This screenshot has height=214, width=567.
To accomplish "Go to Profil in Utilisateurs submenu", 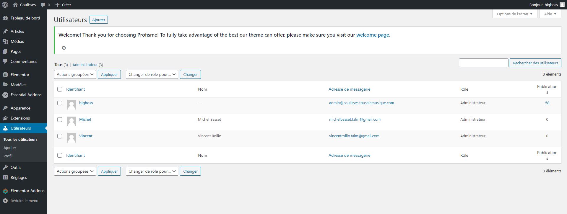I will point(8,156).
